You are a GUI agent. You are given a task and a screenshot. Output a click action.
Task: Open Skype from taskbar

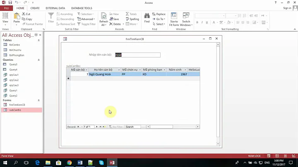click(101, 162)
